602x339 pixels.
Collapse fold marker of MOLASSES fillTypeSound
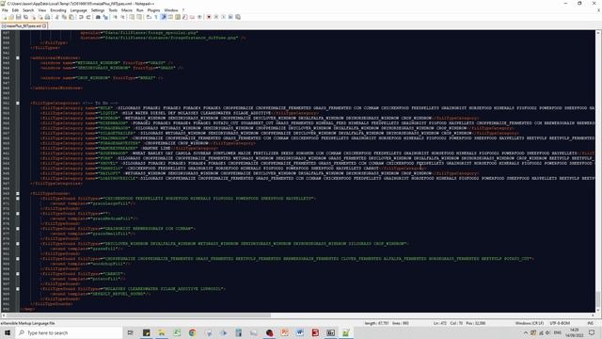click(18, 289)
